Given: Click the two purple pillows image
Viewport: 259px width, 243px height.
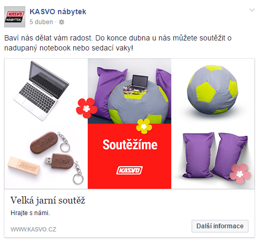Looking at the screenshot, I should pyautogui.click(x=215, y=156).
